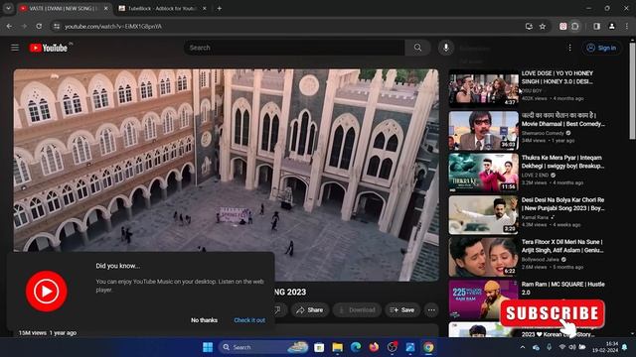Screen dimensions: 636x357
Task: Open Thukra Ke Mera Pyar thumbnail
Action: pos(484,173)
